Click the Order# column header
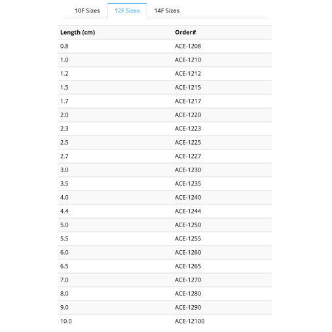This screenshot has width=332, height=332. click(x=185, y=32)
